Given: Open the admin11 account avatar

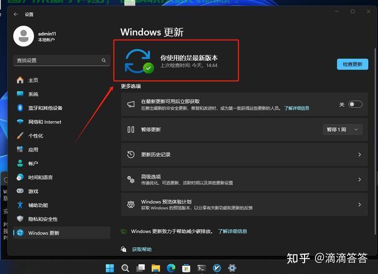Looking at the screenshot, I should click(x=24, y=36).
